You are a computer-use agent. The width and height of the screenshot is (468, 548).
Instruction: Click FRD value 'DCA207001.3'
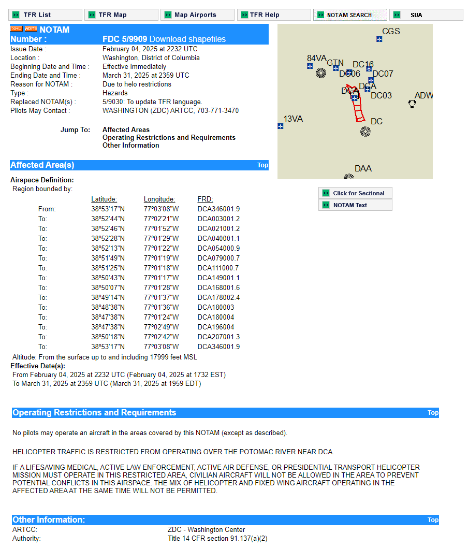218,337
